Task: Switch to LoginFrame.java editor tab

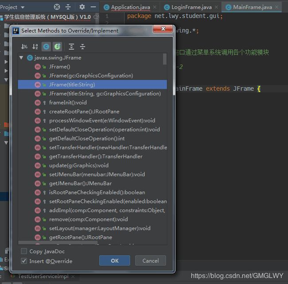Action: point(191,7)
